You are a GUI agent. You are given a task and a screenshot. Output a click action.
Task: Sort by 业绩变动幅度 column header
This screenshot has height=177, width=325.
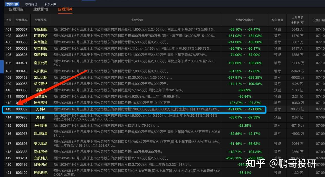click(245, 20)
